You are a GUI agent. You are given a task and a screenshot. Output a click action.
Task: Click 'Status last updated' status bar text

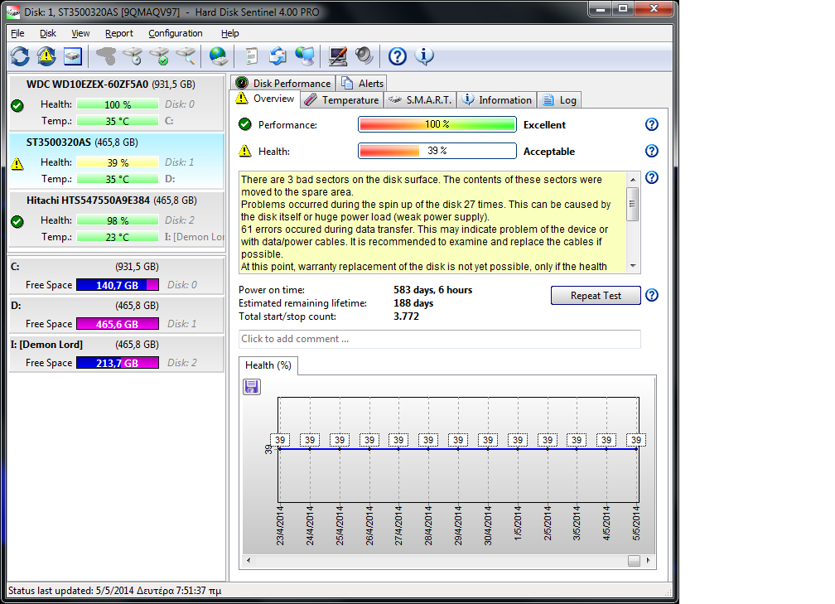click(x=114, y=591)
